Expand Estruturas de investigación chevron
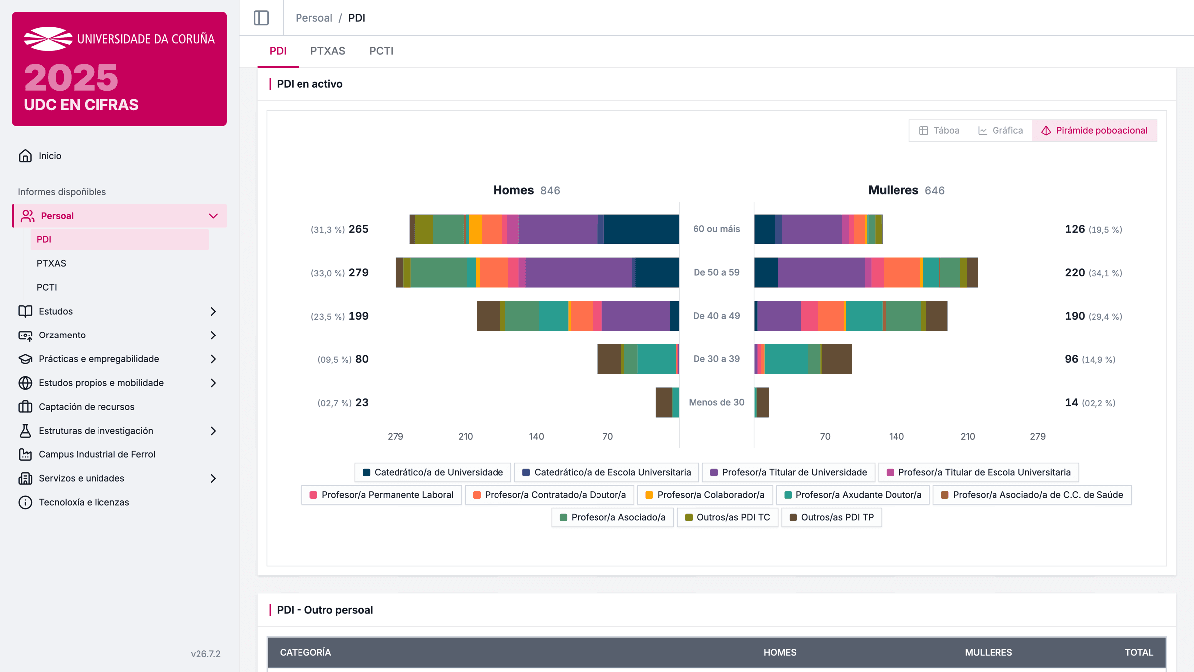This screenshot has height=672, width=1194. 213,431
